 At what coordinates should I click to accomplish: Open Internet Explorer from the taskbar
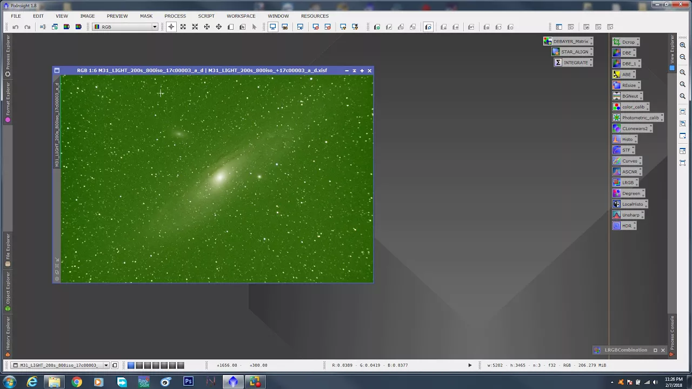(32, 382)
